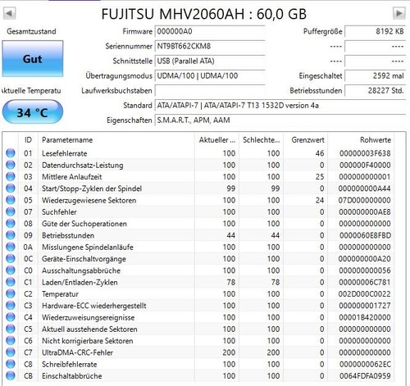Click status icon for Ausschaltungsabbrüche row
410x386 pixels.
click(x=11, y=270)
